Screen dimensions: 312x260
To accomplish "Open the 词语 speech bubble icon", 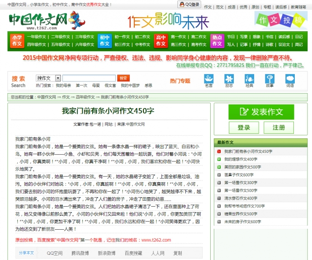I will [290, 79].
